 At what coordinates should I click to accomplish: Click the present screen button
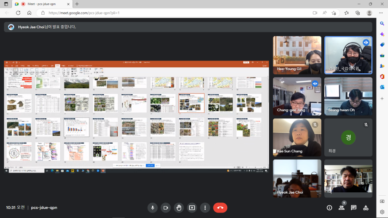192,207
